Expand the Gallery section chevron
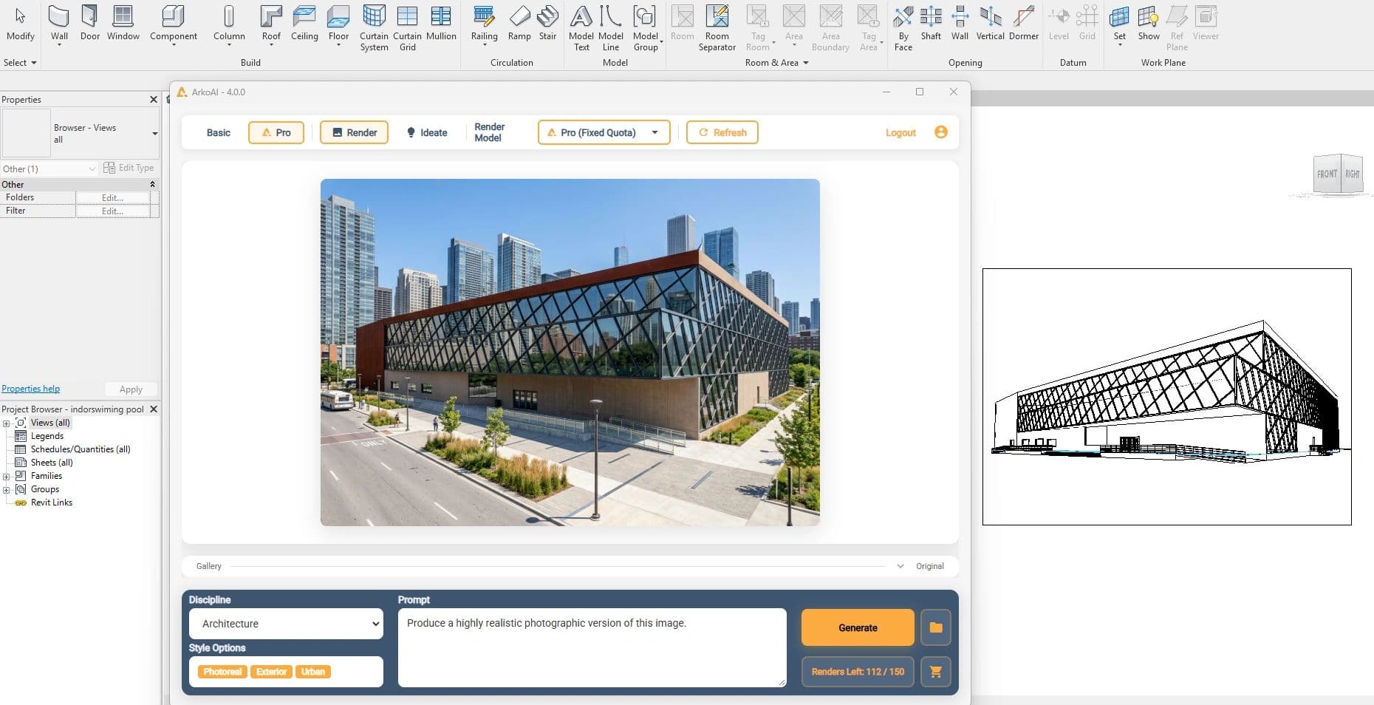The width and height of the screenshot is (1374, 705). 900,566
